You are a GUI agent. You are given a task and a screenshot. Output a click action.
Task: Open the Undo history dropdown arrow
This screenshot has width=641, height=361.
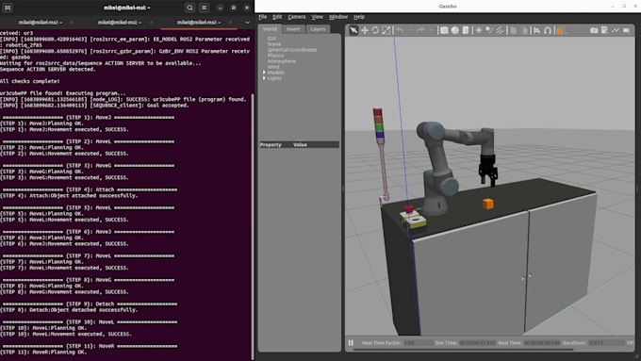tap(410, 30)
